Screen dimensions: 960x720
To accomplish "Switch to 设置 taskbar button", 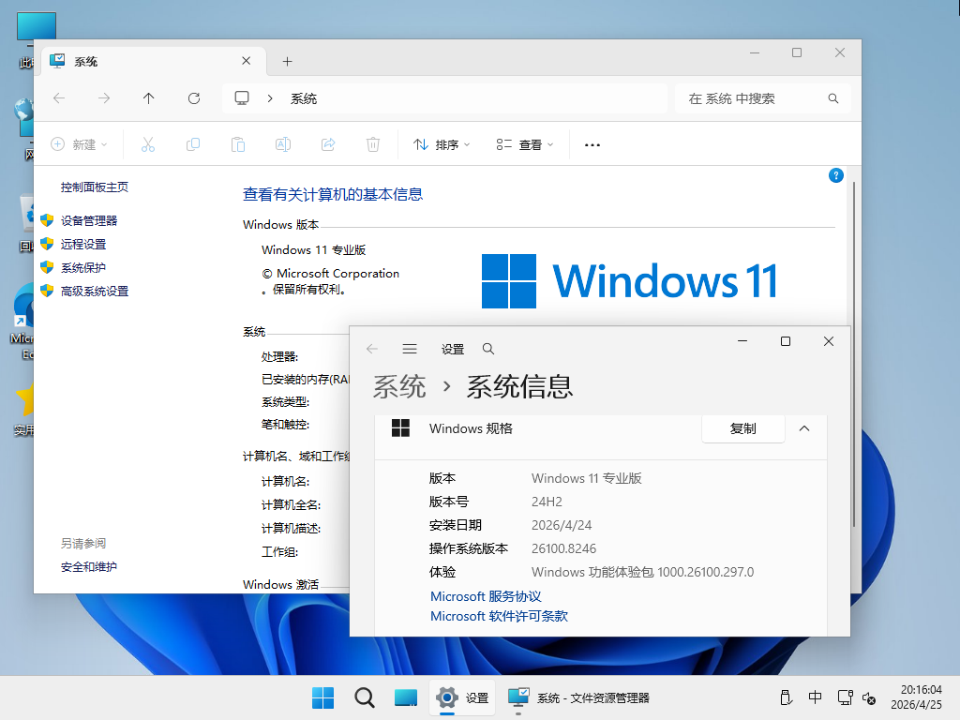I will point(461,697).
